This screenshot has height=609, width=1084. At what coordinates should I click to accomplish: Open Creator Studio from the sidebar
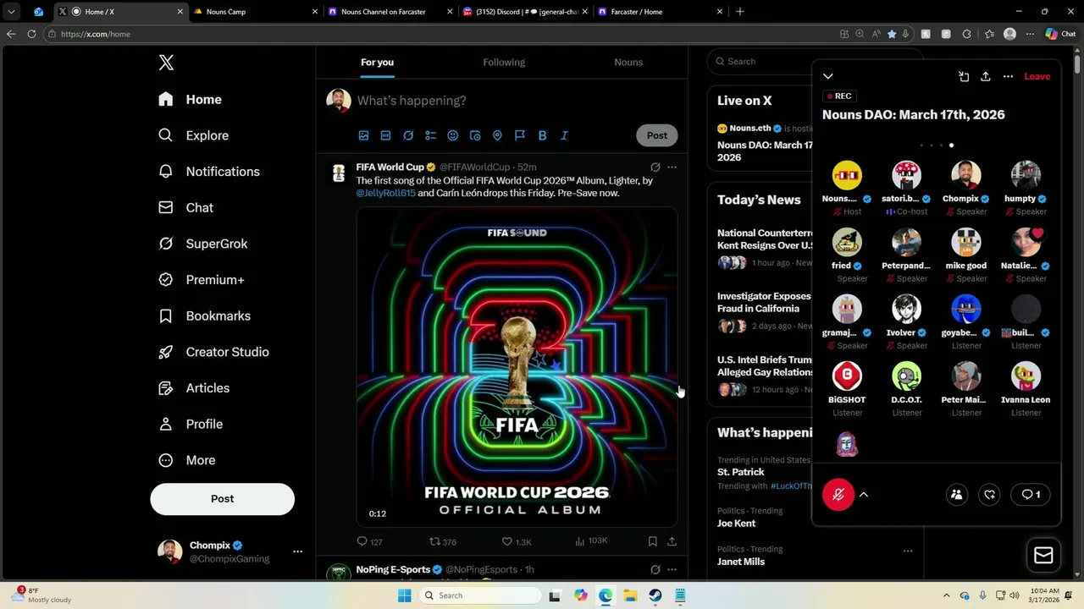[213, 352]
